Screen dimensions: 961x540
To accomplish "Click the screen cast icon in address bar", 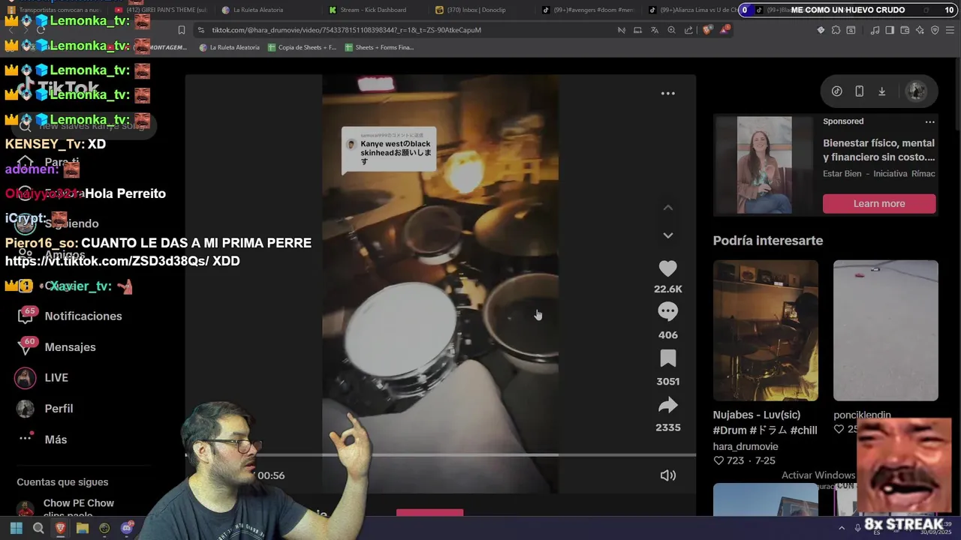I will coord(637,30).
